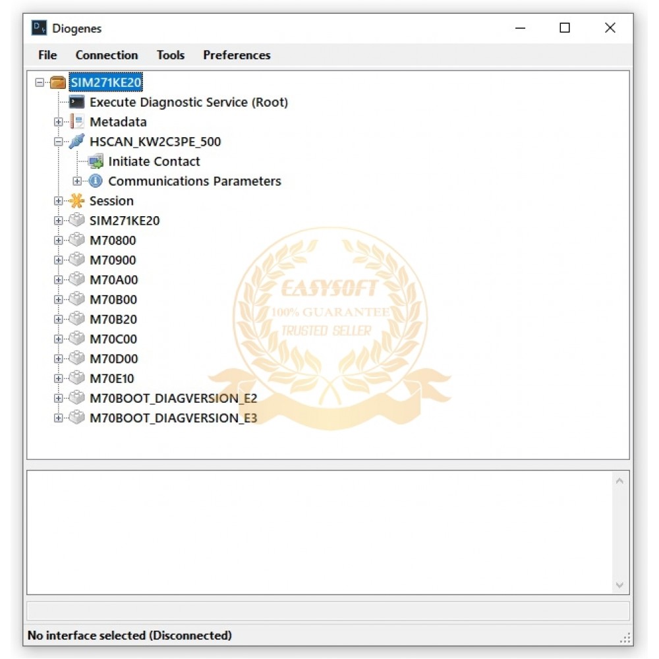Collapse the SIM271KE20 root node
659x659 pixels.
click(x=40, y=83)
